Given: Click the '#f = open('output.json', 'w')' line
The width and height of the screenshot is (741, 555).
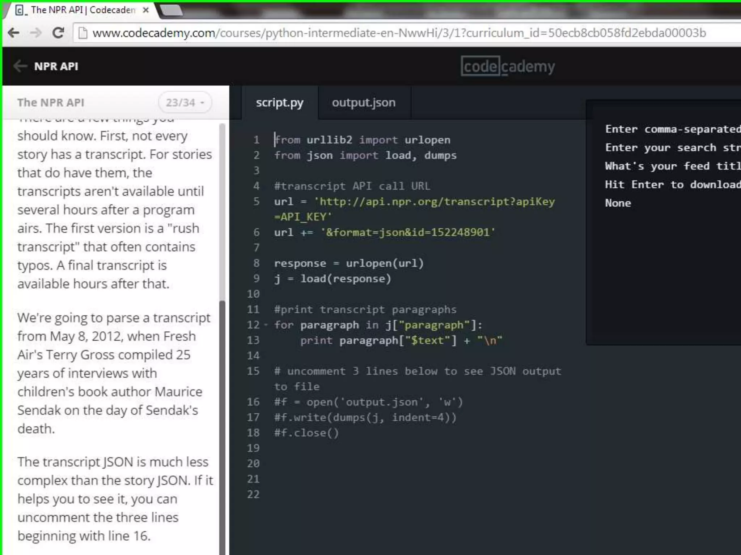Looking at the screenshot, I should point(368,402).
